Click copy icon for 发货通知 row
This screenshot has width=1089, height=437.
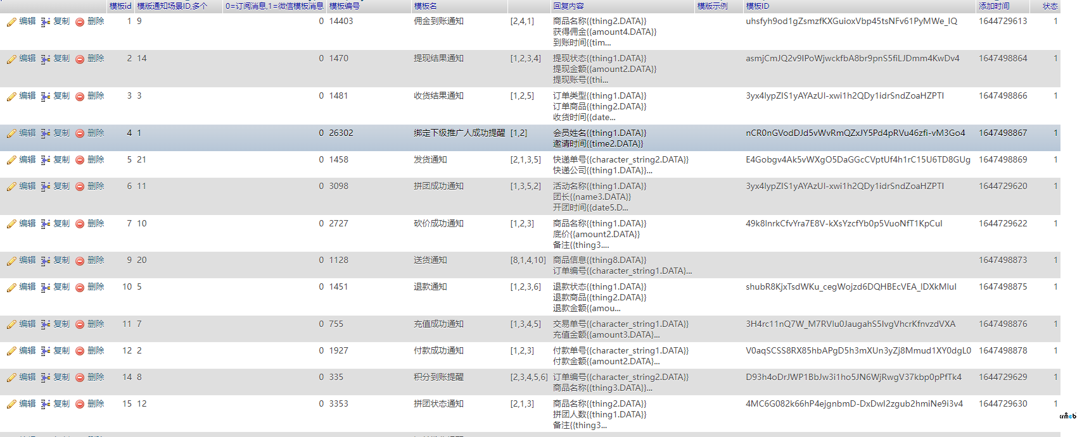(x=46, y=161)
